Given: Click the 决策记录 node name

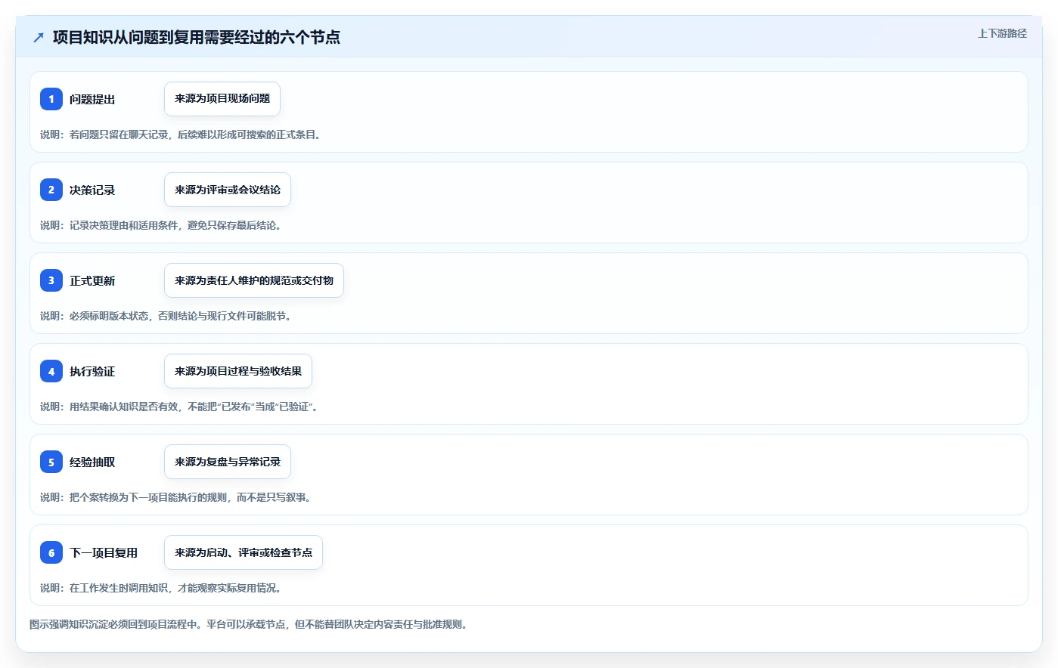Looking at the screenshot, I should [x=92, y=190].
